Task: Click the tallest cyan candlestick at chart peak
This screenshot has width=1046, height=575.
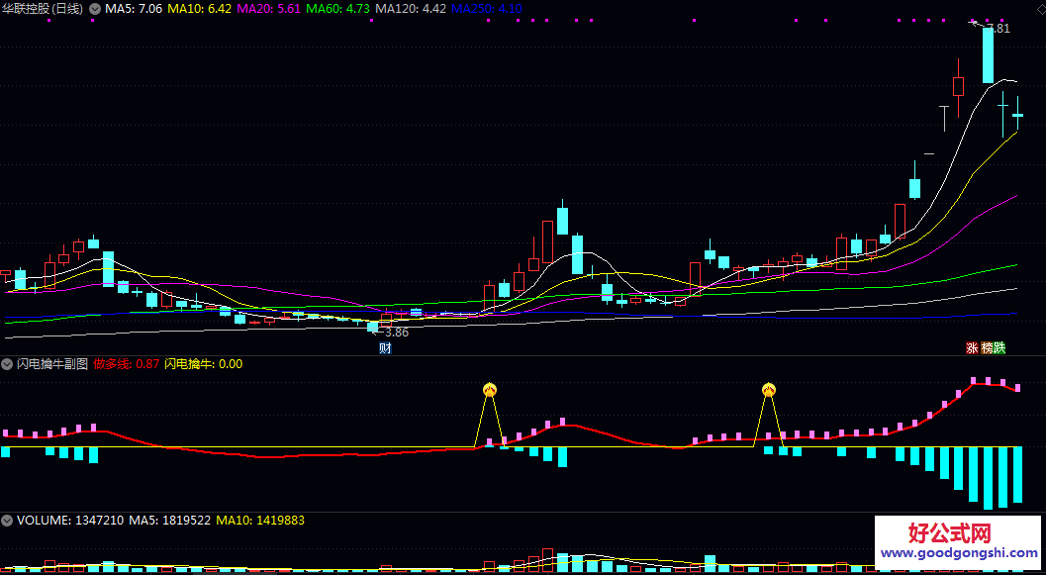Action: pyautogui.click(x=988, y=55)
